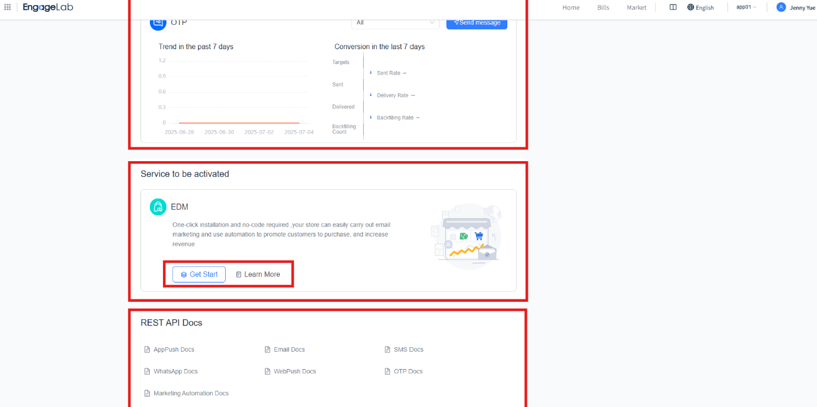The height and width of the screenshot is (407, 817).
Task: Click the Backfilling Rate arrow indicator
Action: point(371,117)
